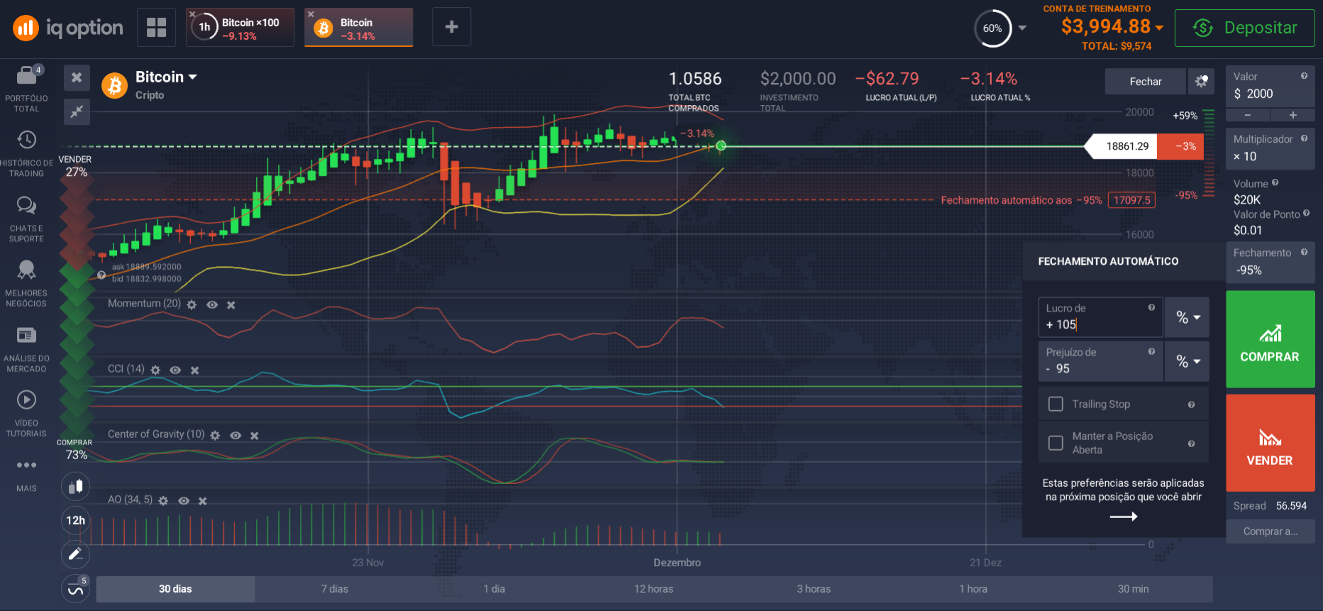Viewport: 1323px width, 611px height.
Task: Switch to Bitcoin ×100 tab
Action: (240, 28)
